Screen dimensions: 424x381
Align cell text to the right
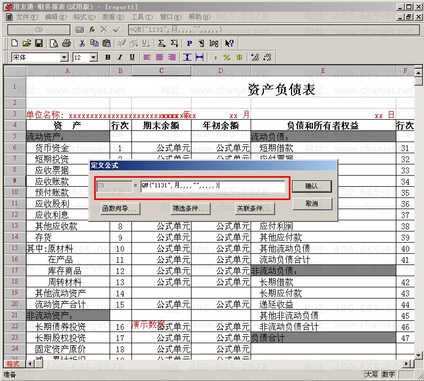pos(172,57)
